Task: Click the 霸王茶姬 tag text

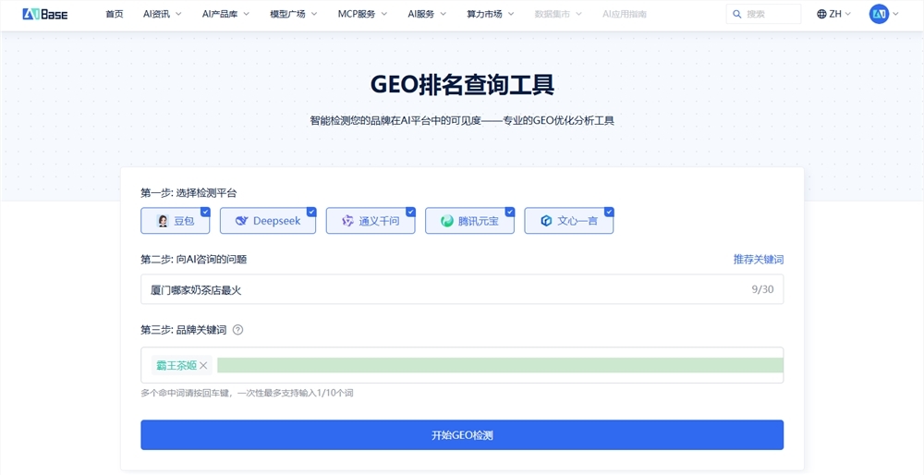Action: pos(176,365)
